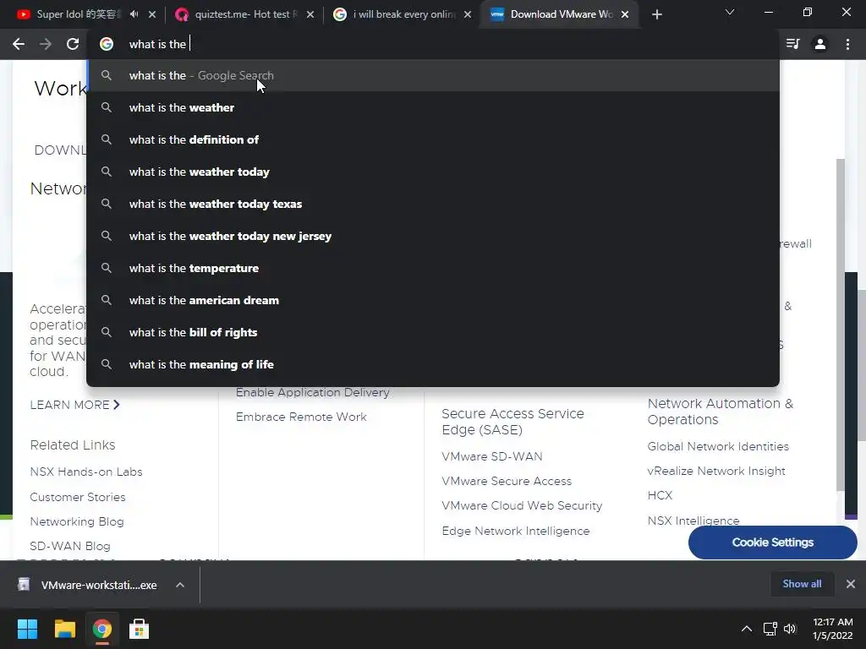Click Chrome icon in taskbar
The image size is (866, 649).
tap(102, 629)
